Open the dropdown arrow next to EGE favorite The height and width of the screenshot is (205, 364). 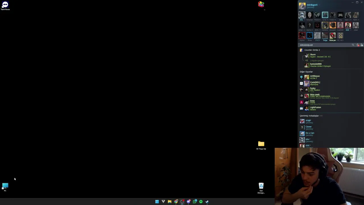[350, 30]
